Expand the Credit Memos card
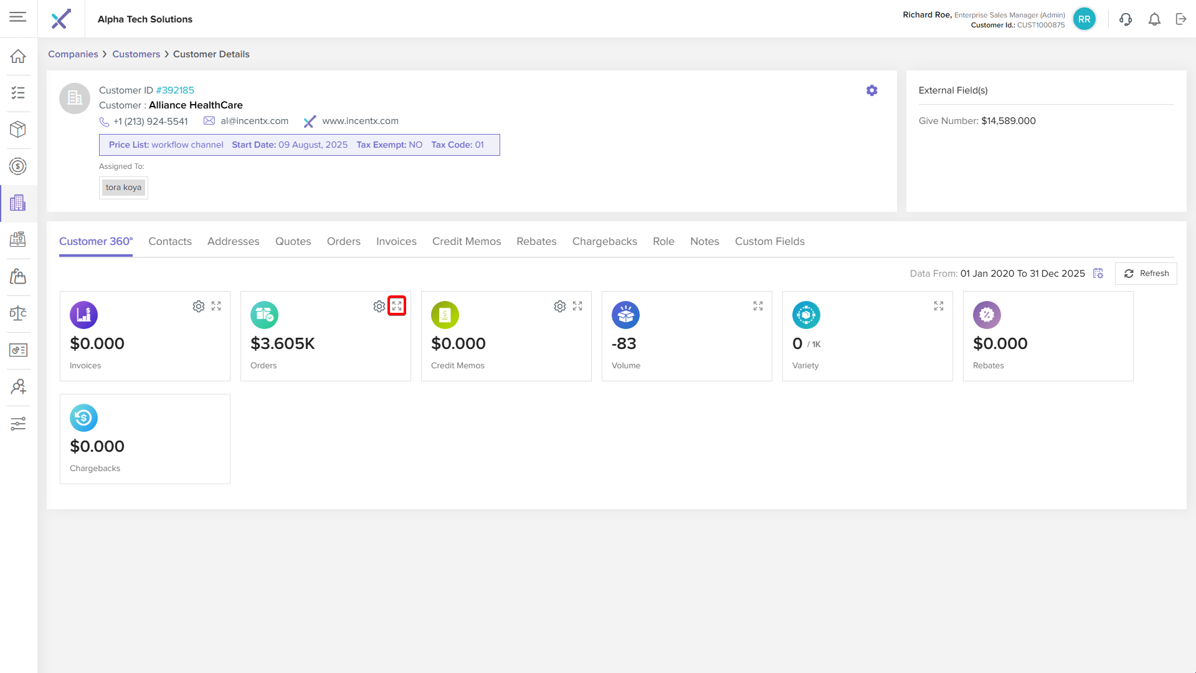1196x673 pixels. pyautogui.click(x=577, y=306)
